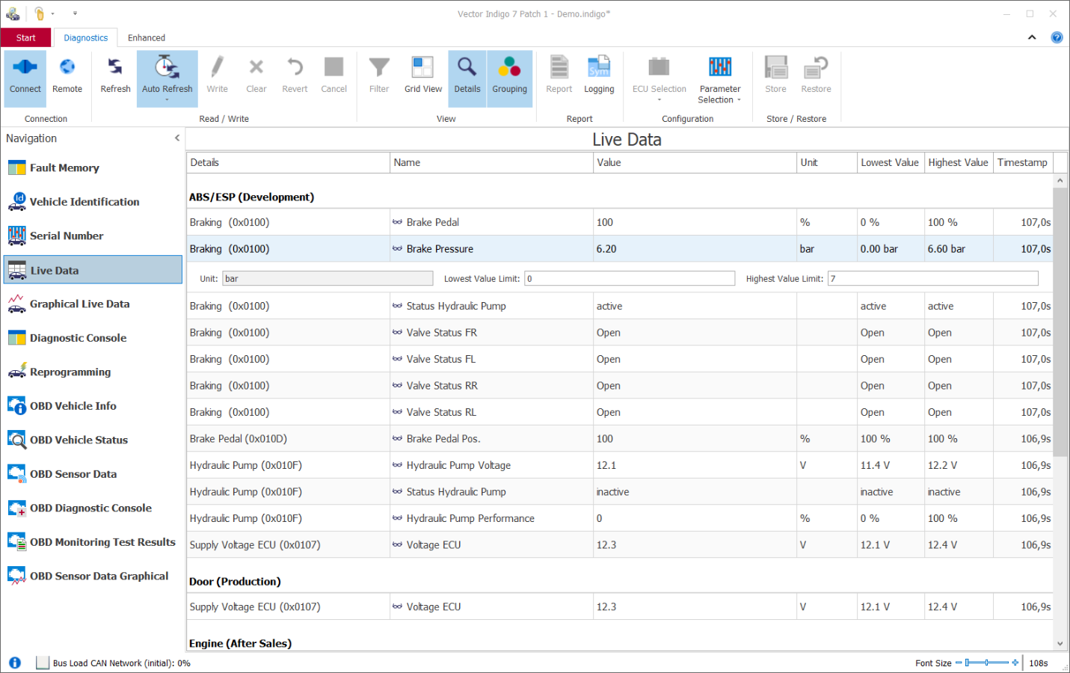Open OBD Sensor Data Graphical page
1070x673 pixels.
(x=93, y=576)
